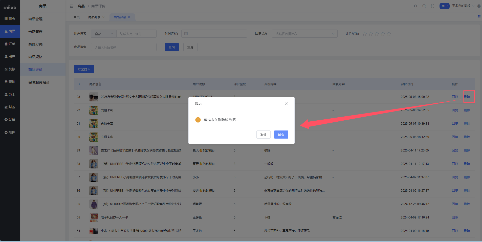
Task: Collapse sidebar with hamburger menu icon
Action: point(72,6)
